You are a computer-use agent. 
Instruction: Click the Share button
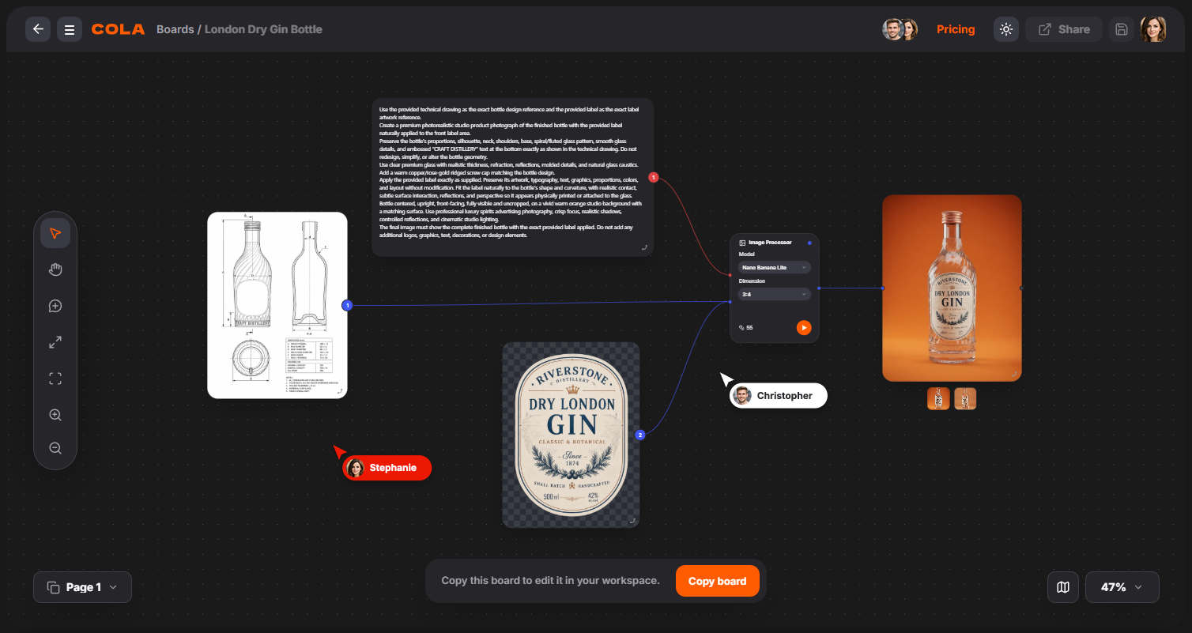pos(1064,29)
